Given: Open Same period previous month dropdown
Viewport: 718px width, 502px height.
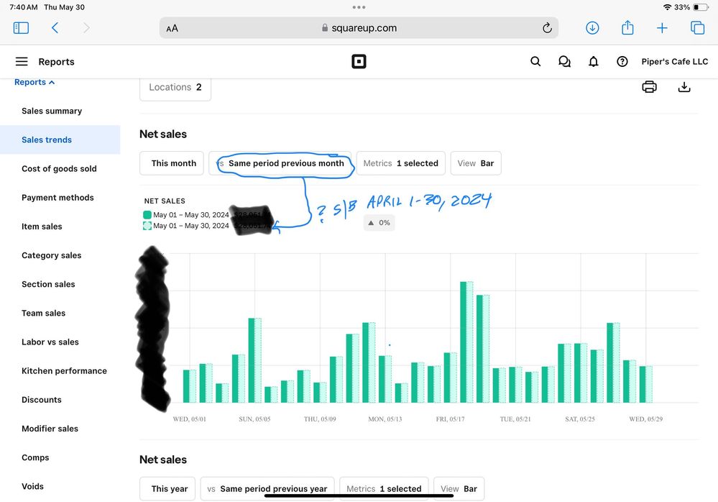Looking at the screenshot, I should (280, 163).
